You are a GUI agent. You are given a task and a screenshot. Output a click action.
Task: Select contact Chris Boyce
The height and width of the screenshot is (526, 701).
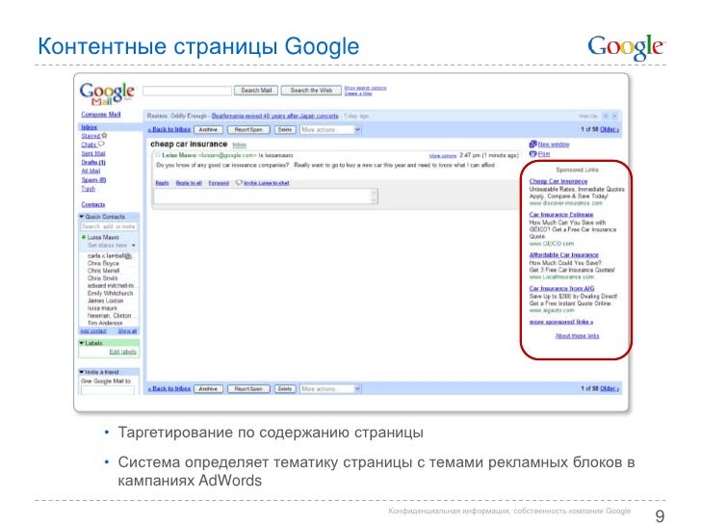103,263
